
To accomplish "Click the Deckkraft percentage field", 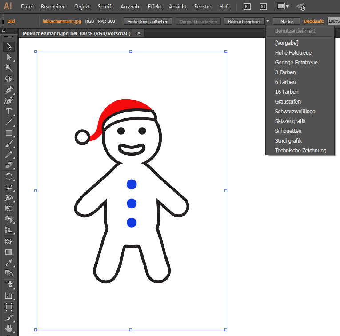I will tap(333, 21).
